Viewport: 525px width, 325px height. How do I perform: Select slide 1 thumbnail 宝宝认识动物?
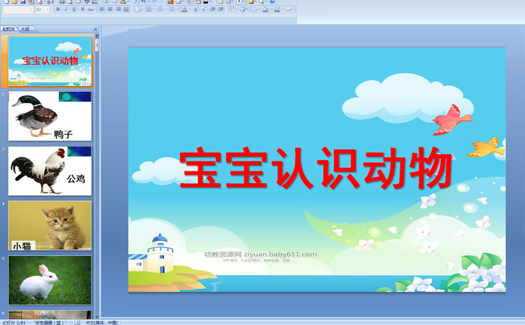(x=50, y=61)
